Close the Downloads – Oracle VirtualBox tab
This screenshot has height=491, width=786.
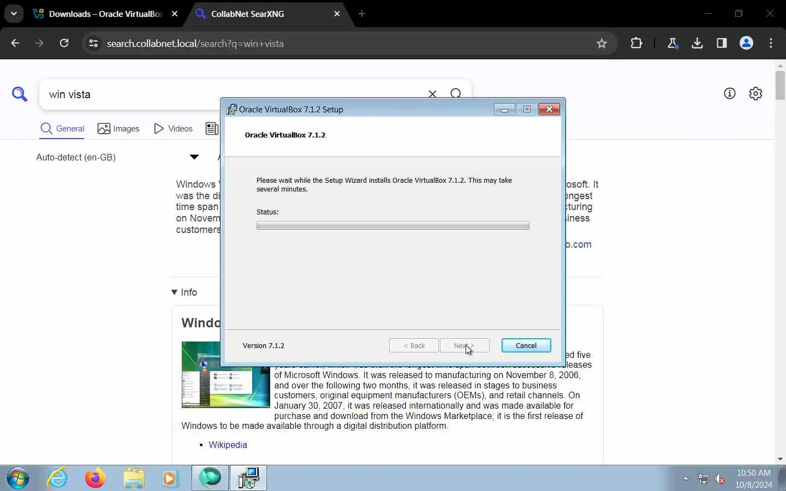pos(175,14)
